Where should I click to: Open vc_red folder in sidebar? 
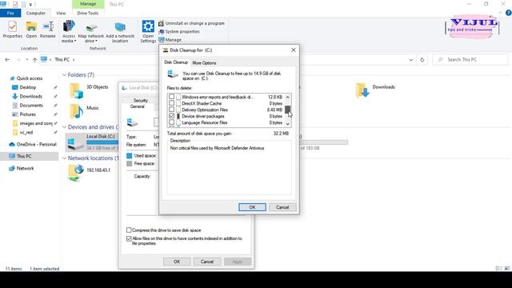[x=26, y=133]
